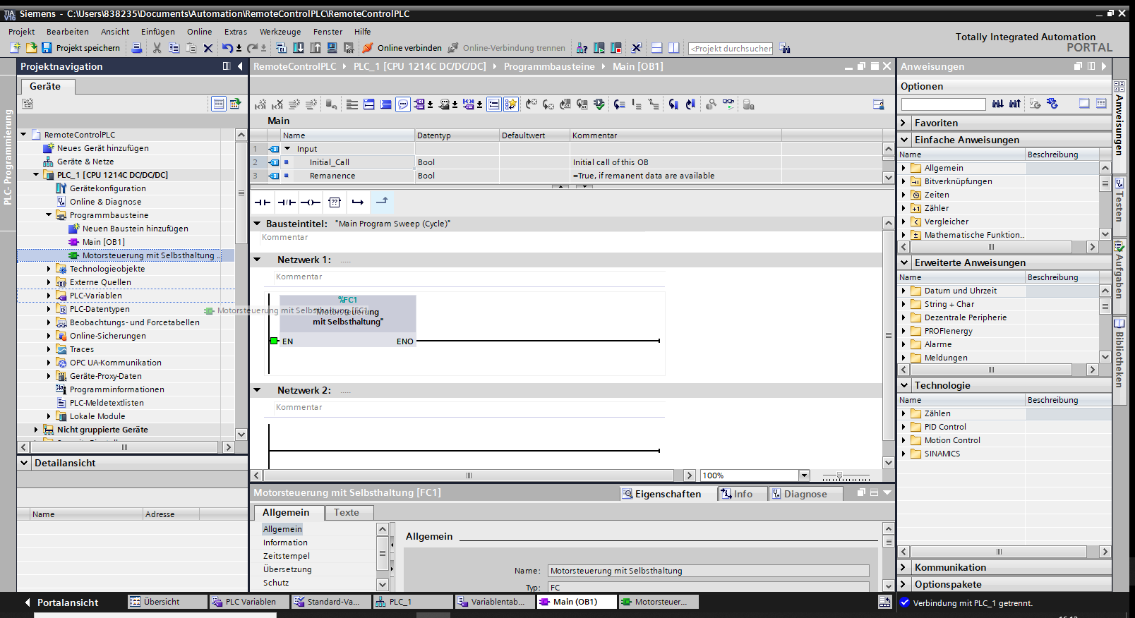The width and height of the screenshot is (1135, 618).
Task: Click the Projekt durchsuchen search field
Action: tap(731, 49)
